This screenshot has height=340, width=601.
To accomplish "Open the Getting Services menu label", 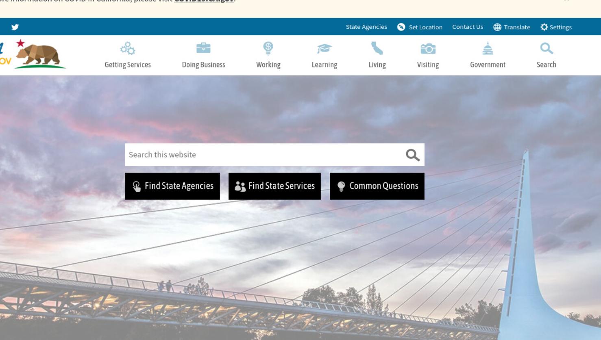I will (x=128, y=65).
